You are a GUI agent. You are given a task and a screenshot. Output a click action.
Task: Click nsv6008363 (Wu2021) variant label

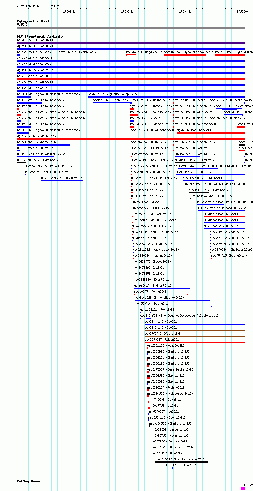pyautogui.click(x=33, y=88)
